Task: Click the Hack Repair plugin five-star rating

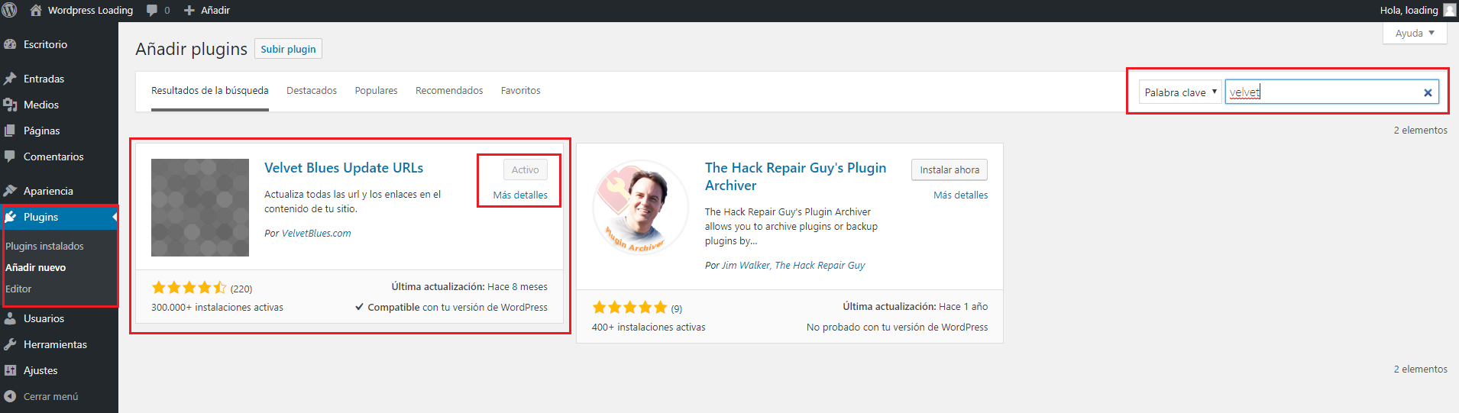Action: click(x=629, y=308)
